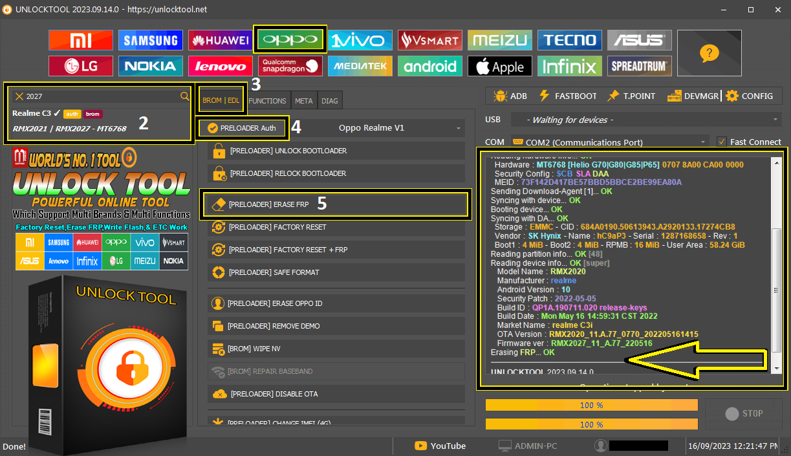Click [PRELOADER] RELOCK BOOTLOADER
This screenshot has height=456, width=791.
click(x=336, y=173)
